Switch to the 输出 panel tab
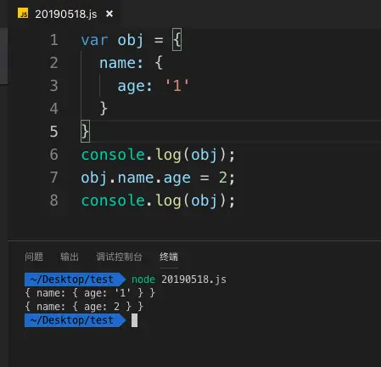Screen dimensions: 381x367 (x=70, y=257)
